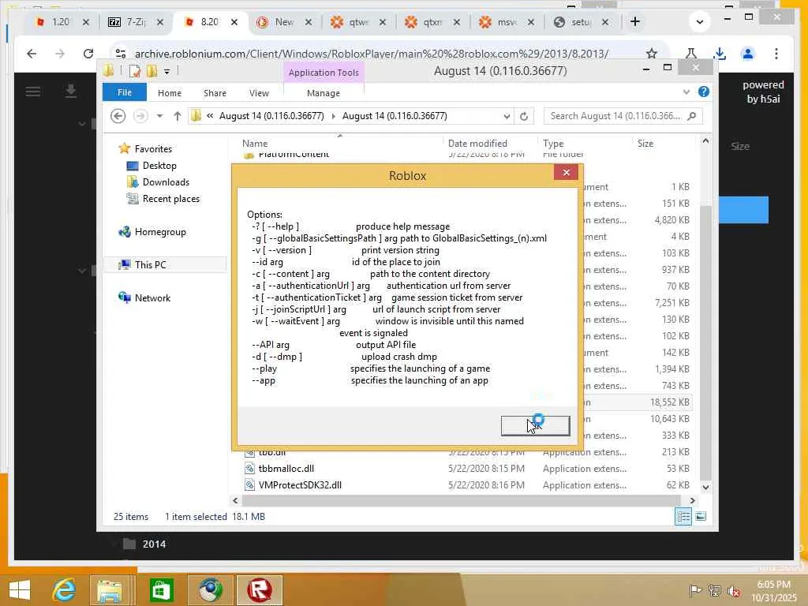The image size is (808, 606).
Task: Open Chrome three-dot menu
Action: [776, 54]
